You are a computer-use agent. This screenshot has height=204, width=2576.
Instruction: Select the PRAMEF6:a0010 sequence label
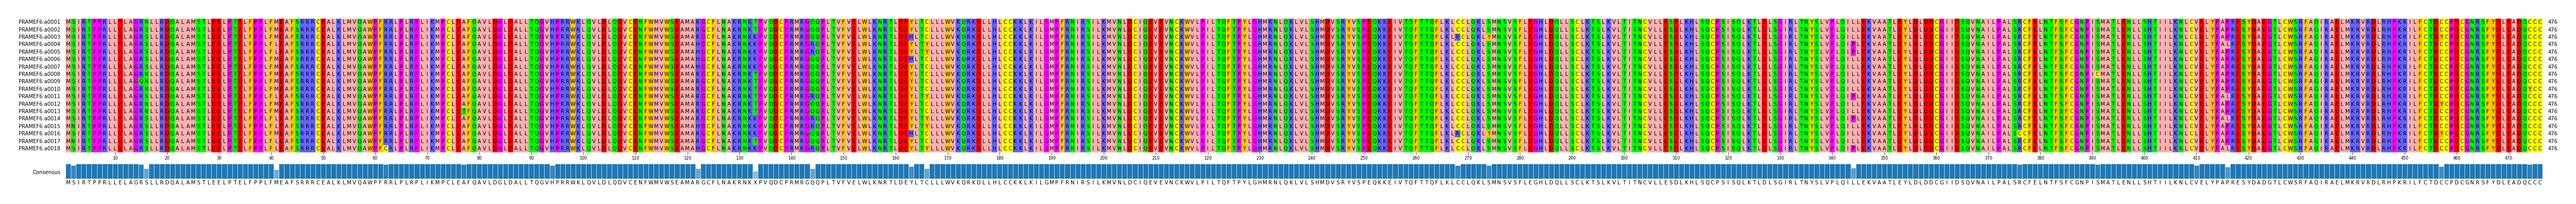coord(39,89)
